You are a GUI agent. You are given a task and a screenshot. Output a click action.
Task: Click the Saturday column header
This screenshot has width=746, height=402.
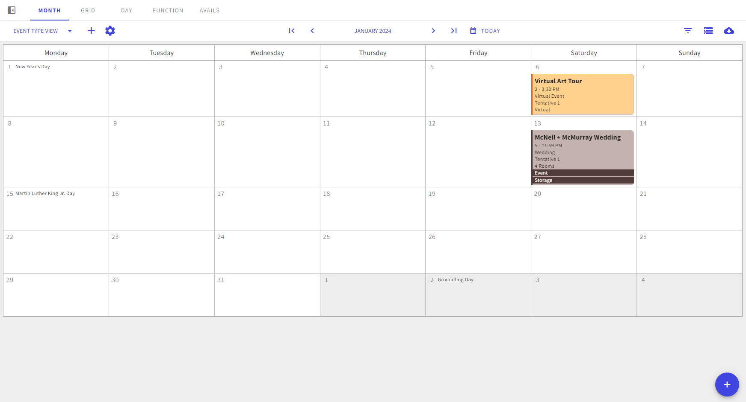click(584, 52)
